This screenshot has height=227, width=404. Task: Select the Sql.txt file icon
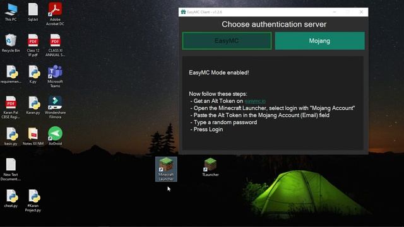pyautogui.click(x=33, y=12)
